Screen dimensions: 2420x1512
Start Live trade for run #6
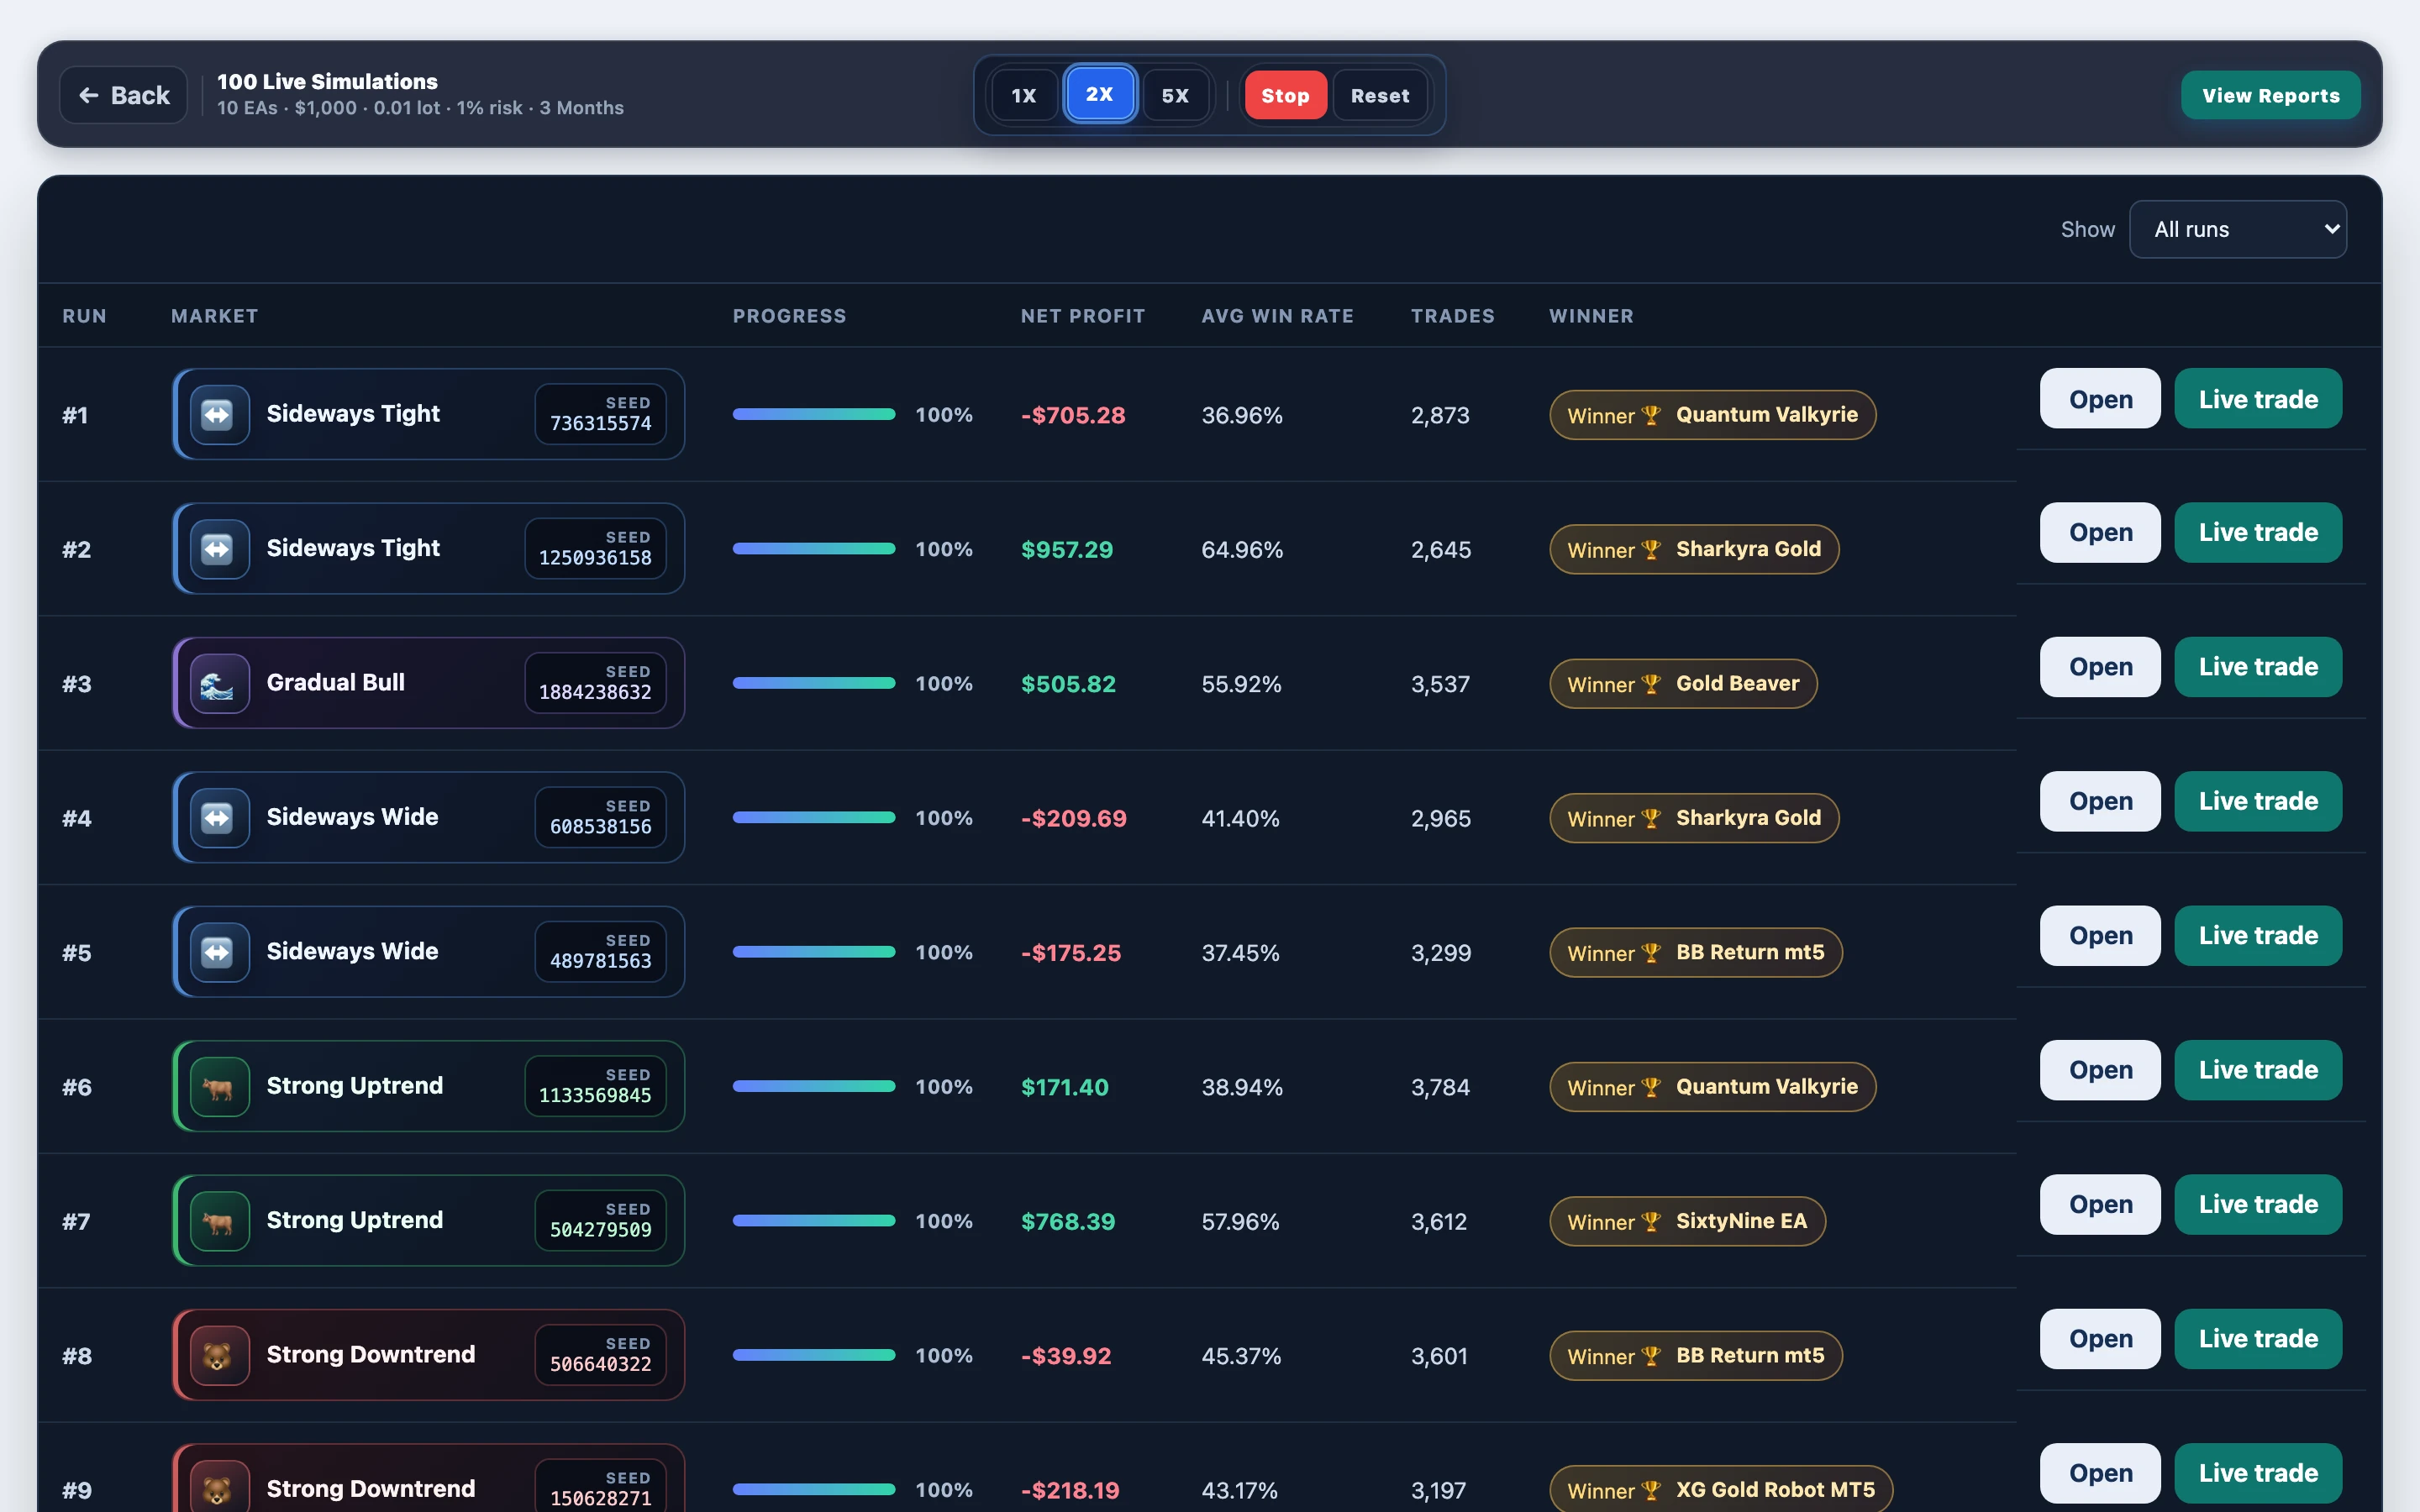tap(2257, 1070)
